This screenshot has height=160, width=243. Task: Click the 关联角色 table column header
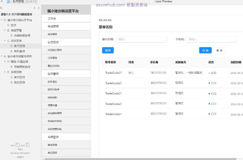(180, 62)
